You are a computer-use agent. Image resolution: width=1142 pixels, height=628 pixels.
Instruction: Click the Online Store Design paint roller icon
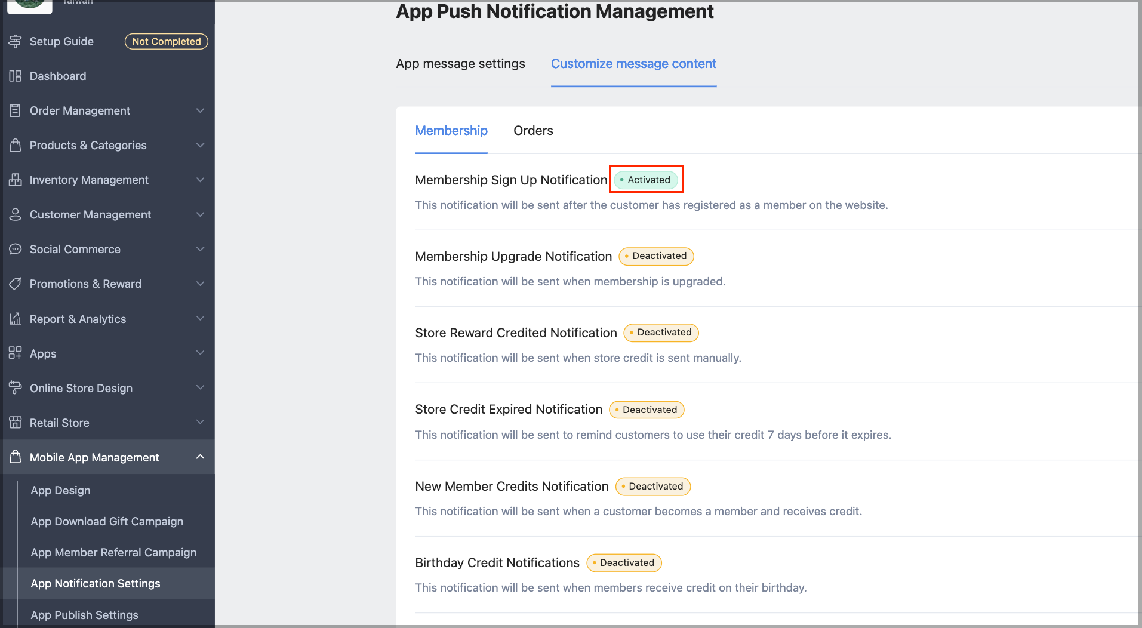(x=16, y=388)
